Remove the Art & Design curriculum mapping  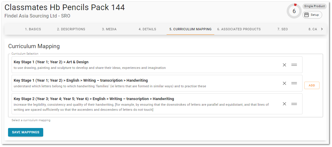click(x=284, y=65)
